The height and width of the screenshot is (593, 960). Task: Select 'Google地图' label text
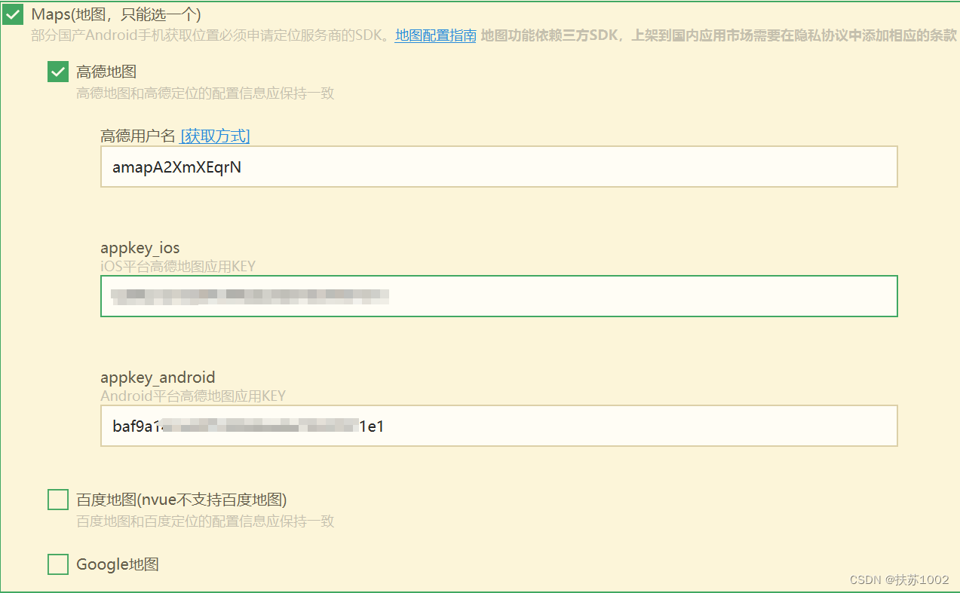118,564
